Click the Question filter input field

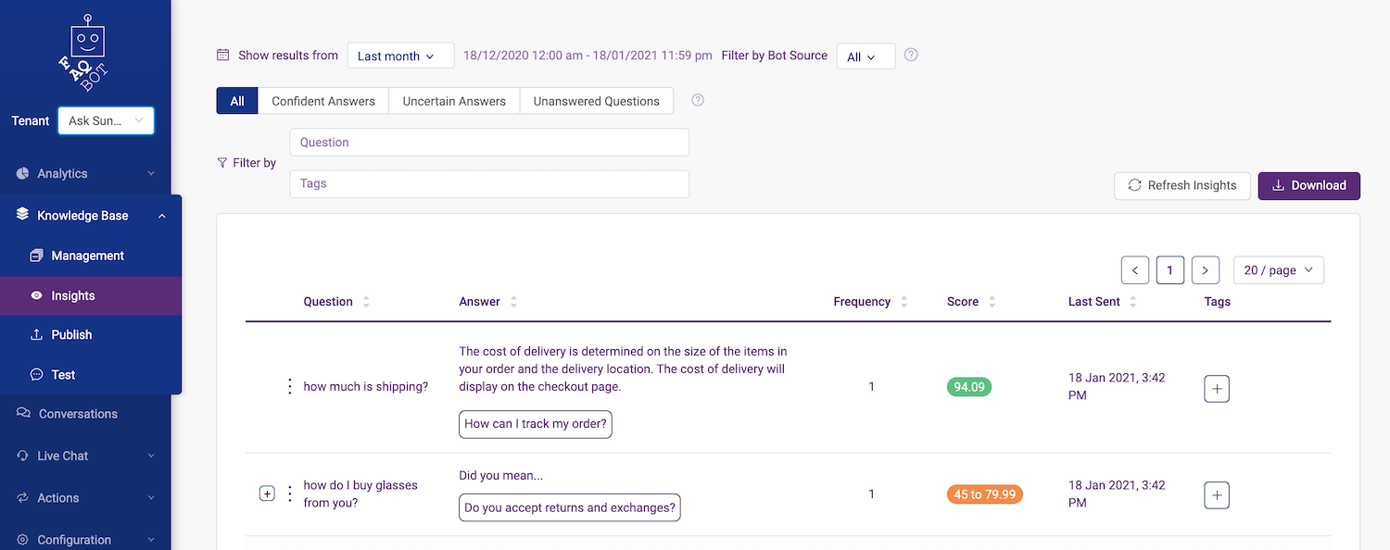click(x=489, y=143)
